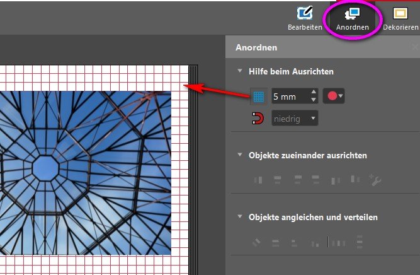The image size is (420, 275).
Task: Click the alignment wrench settings icon
Action: point(375,180)
